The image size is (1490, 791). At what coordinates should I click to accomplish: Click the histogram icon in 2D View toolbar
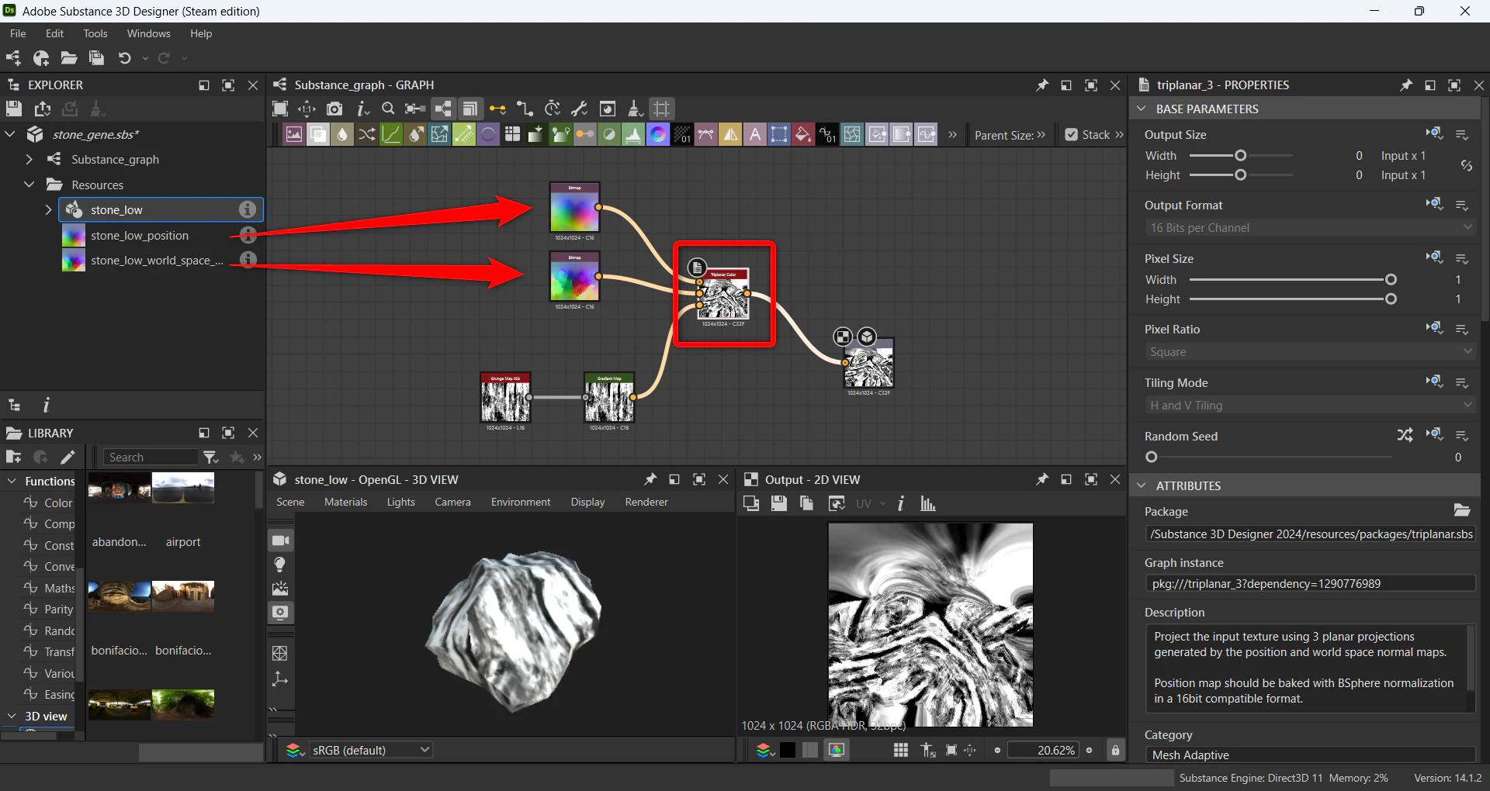click(927, 503)
